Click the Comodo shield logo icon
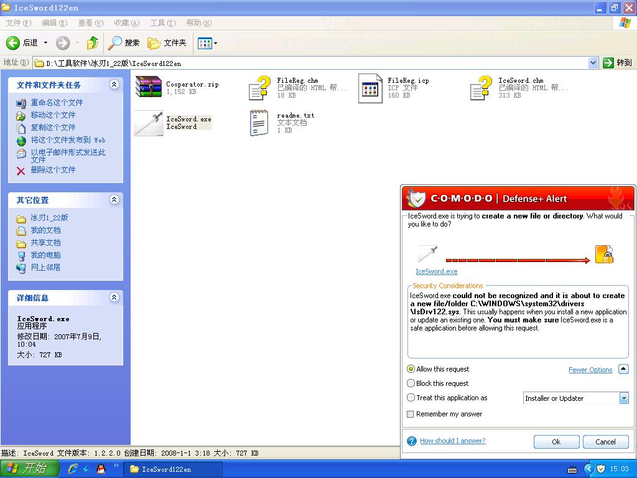This screenshot has height=478, width=637. [416, 199]
